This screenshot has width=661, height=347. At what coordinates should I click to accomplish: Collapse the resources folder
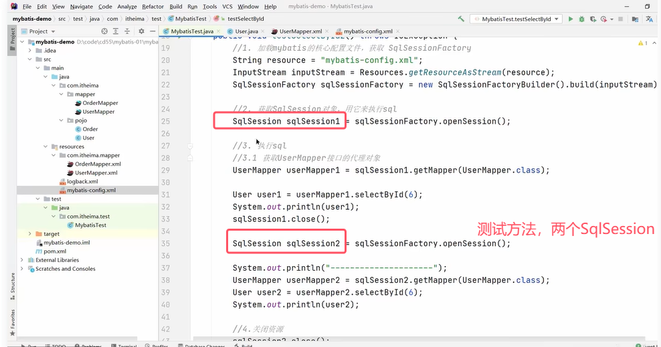pos(45,146)
